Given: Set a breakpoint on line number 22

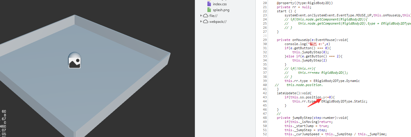Looking at the screenshot, I should click(265, 11).
